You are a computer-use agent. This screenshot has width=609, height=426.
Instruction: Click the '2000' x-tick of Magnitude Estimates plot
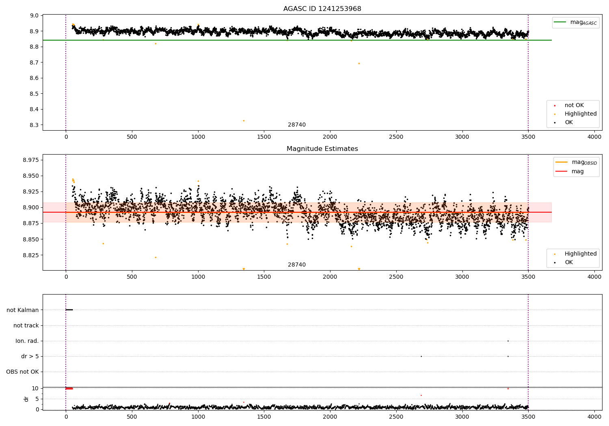[330, 277]
